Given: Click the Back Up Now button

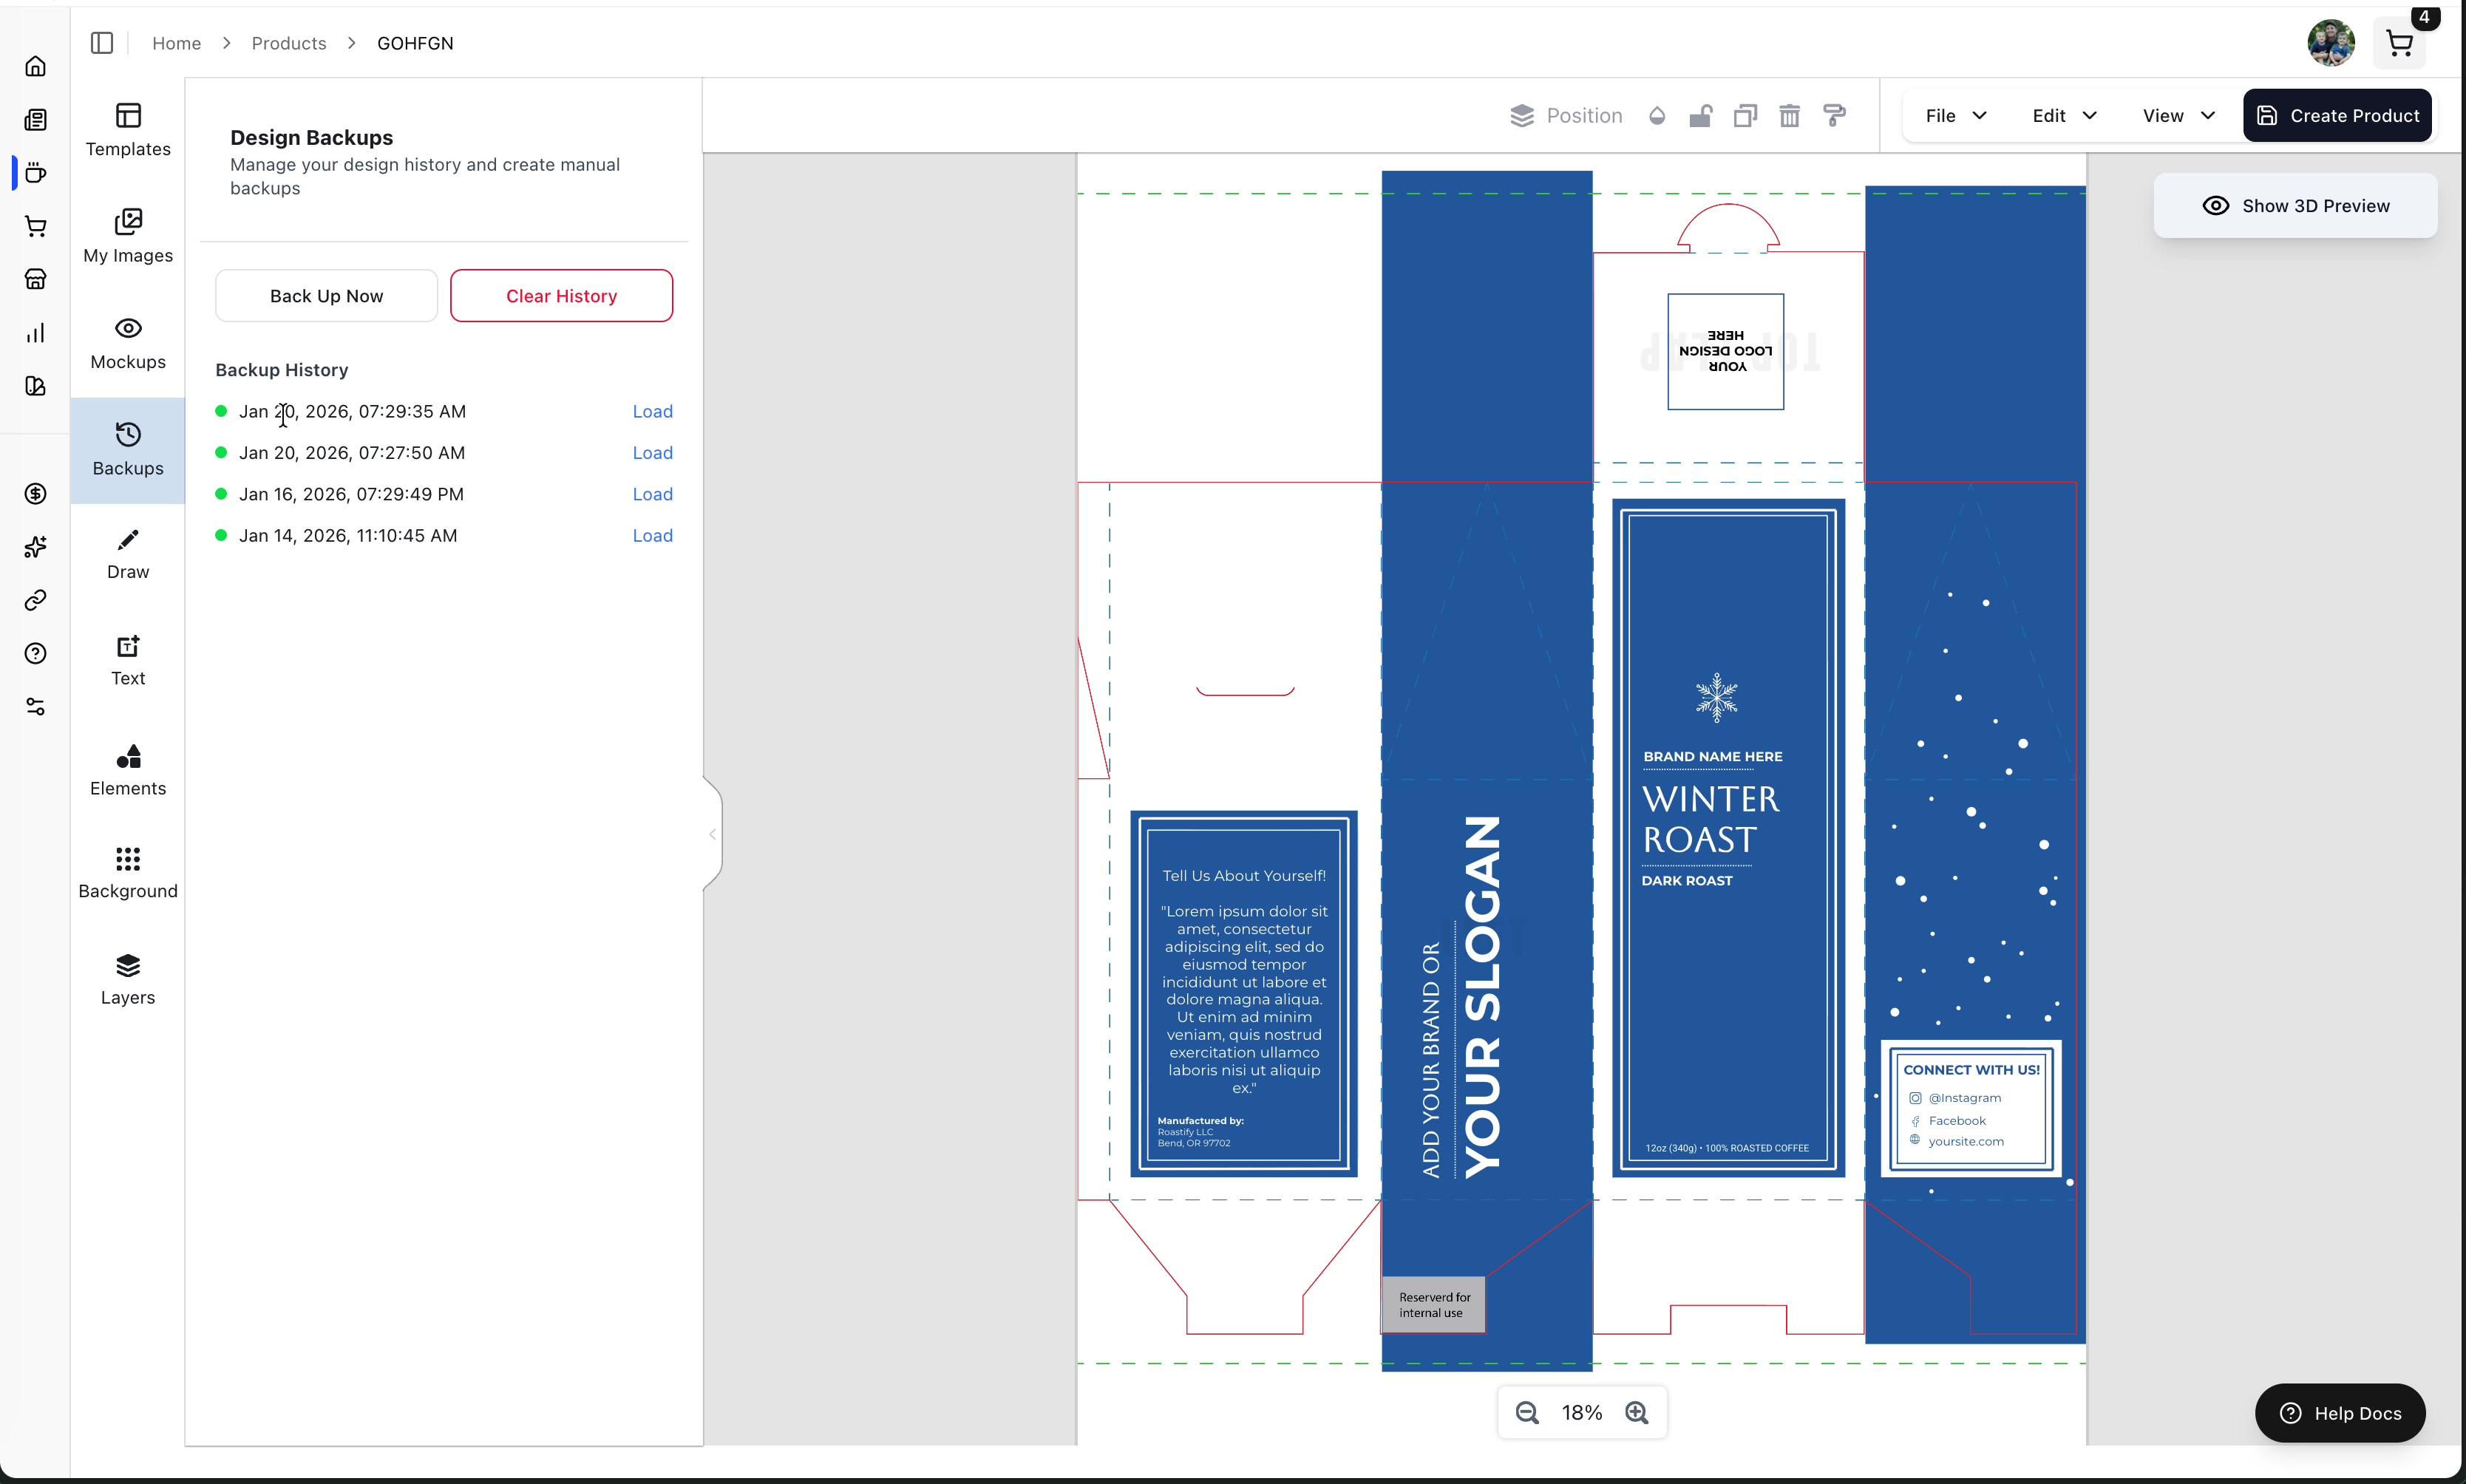Looking at the screenshot, I should tap(326, 296).
